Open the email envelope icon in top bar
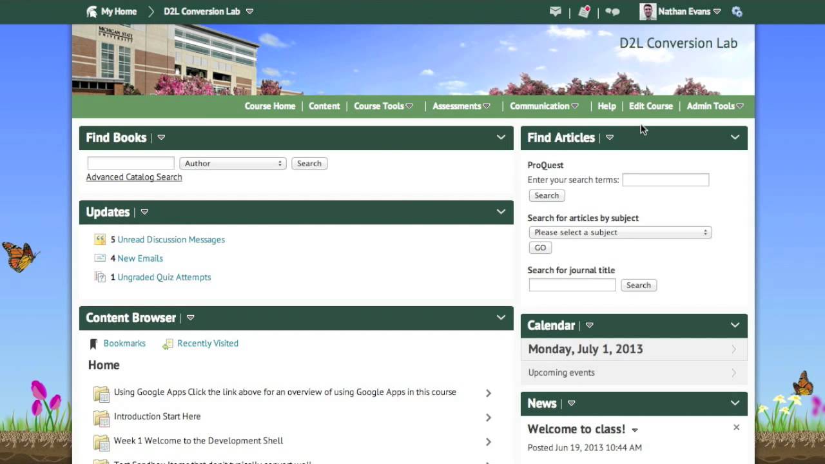825x464 pixels. pyautogui.click(x=555, y=12)
